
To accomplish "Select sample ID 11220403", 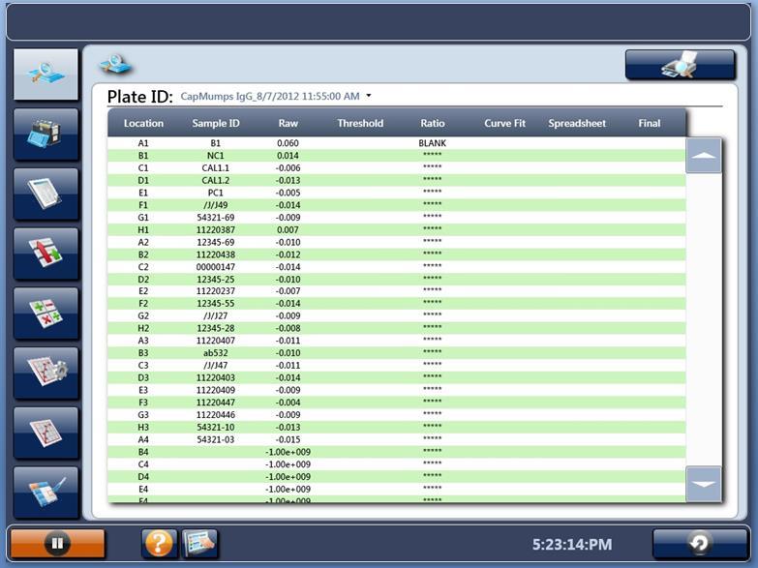I will point(216,377).
